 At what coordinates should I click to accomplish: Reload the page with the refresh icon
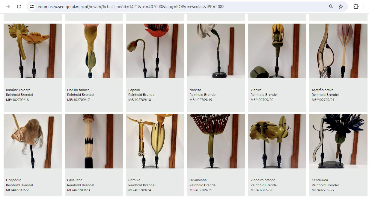click(19, 7)
